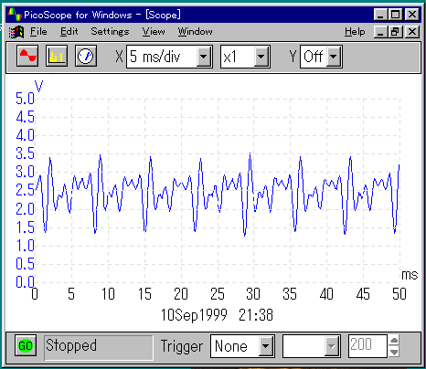This screenshot has width=426, height=369.
Task: Restore the inner Scope document window
Action: [x=396, y=32]
